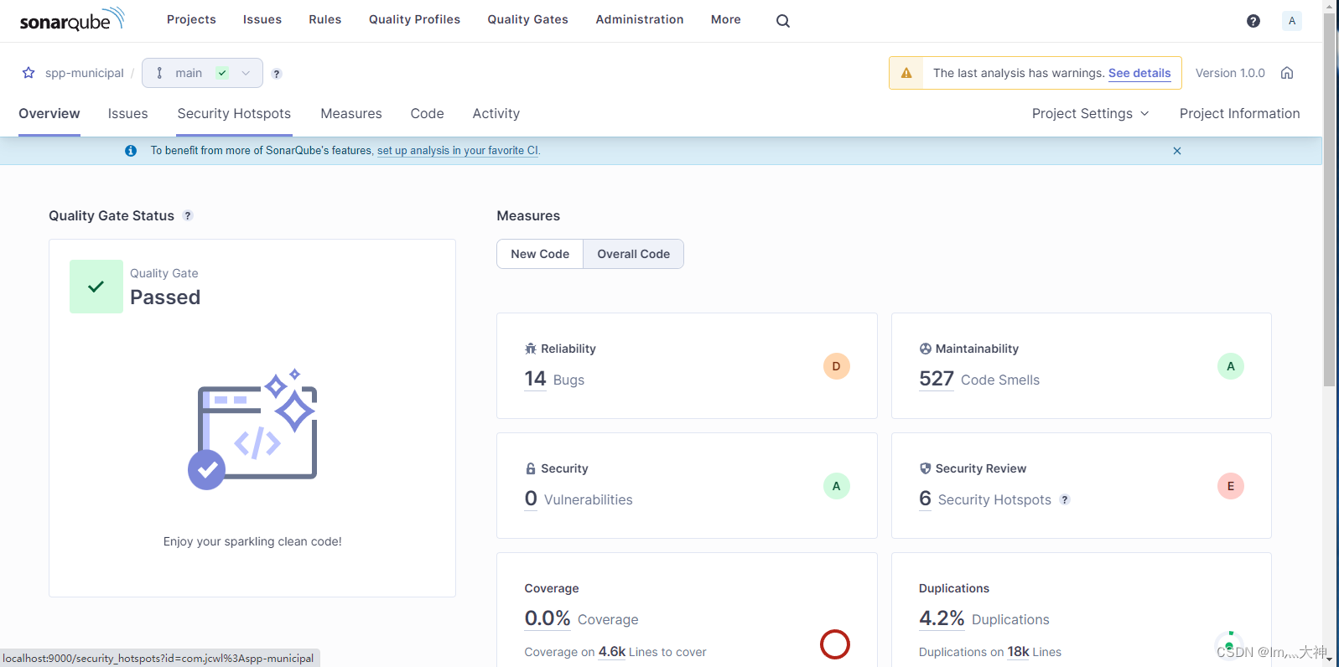Open the More menu in top navigation
Screen dimensions: 1339x667
726,19
